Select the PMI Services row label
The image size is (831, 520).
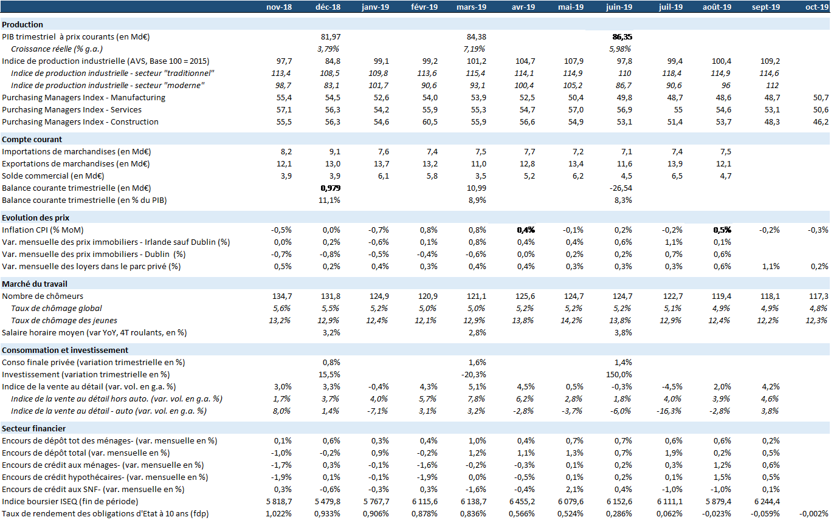[x=72, y=109]
